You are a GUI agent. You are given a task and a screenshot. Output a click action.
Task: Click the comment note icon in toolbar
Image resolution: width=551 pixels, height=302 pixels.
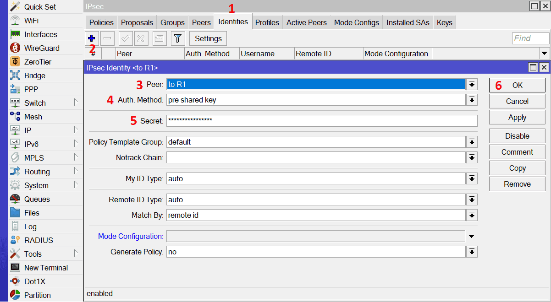[x=159, y=38]
